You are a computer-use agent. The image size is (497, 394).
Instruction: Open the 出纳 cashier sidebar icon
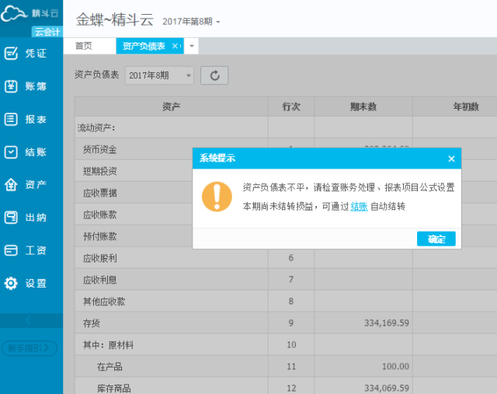(x=11, y=218)
